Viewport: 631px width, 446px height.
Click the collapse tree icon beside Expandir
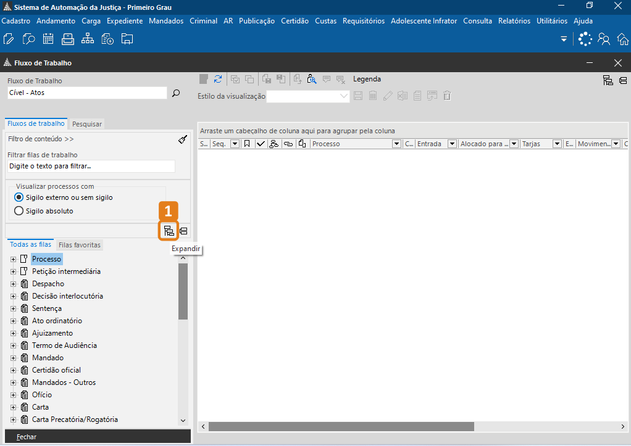click(183, 231)
